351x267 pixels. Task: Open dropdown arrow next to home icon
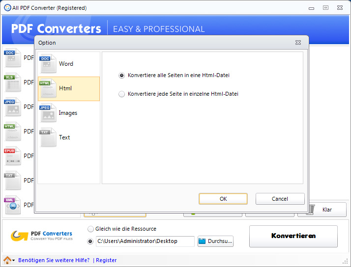point(14,261)
